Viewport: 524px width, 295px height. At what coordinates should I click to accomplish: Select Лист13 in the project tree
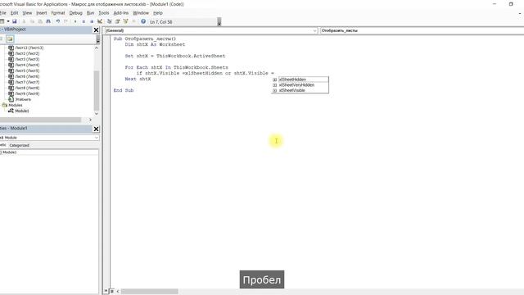click(x=29, y=48)
